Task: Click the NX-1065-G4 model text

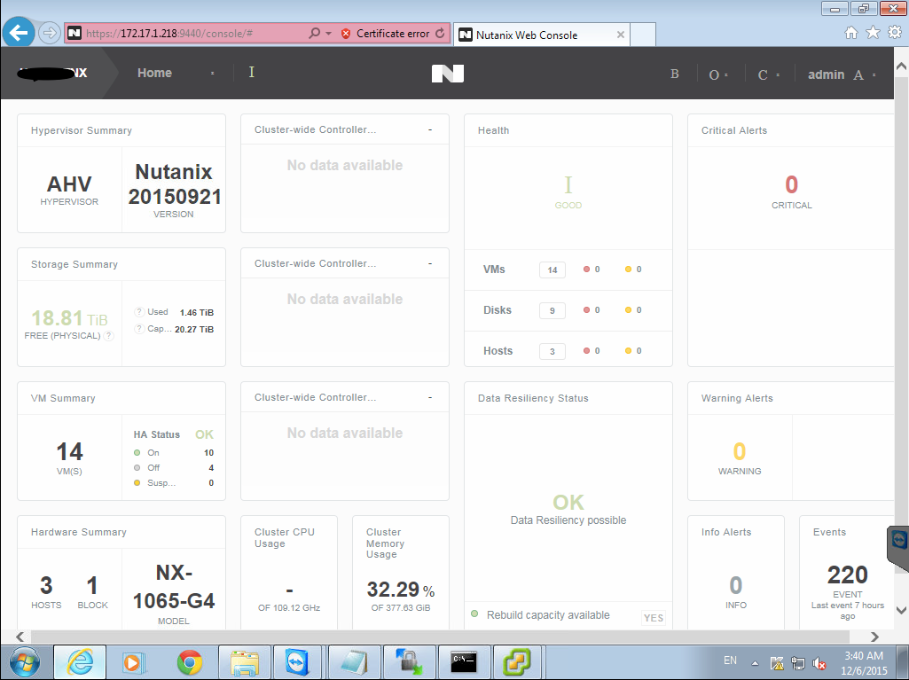Action: [x=174, y=587]
